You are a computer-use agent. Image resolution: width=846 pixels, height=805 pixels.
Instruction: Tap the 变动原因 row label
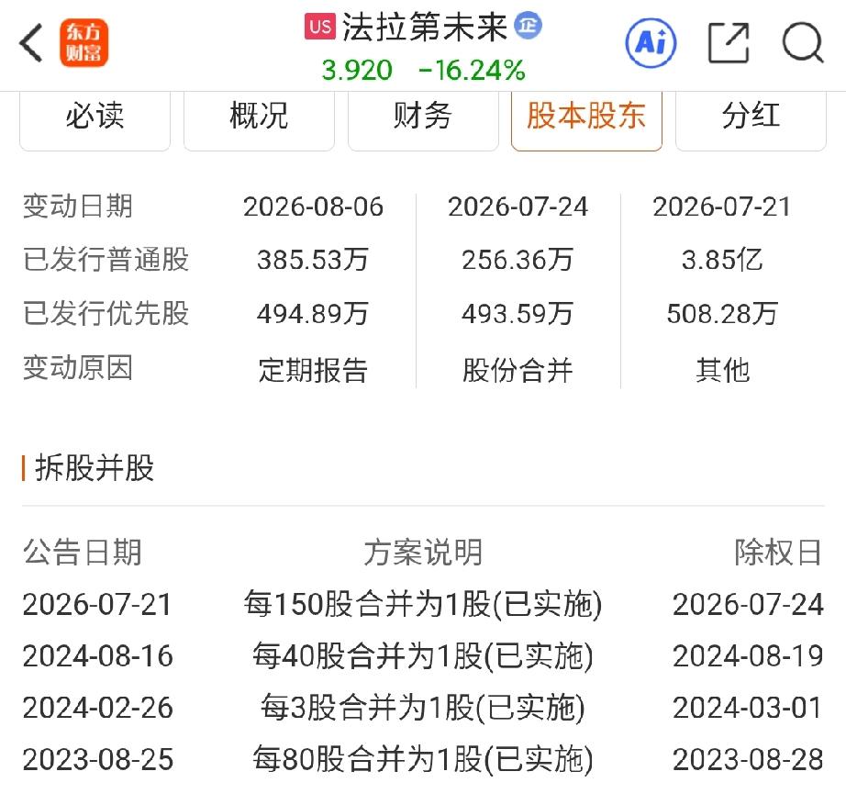click(x=78, y=368)
